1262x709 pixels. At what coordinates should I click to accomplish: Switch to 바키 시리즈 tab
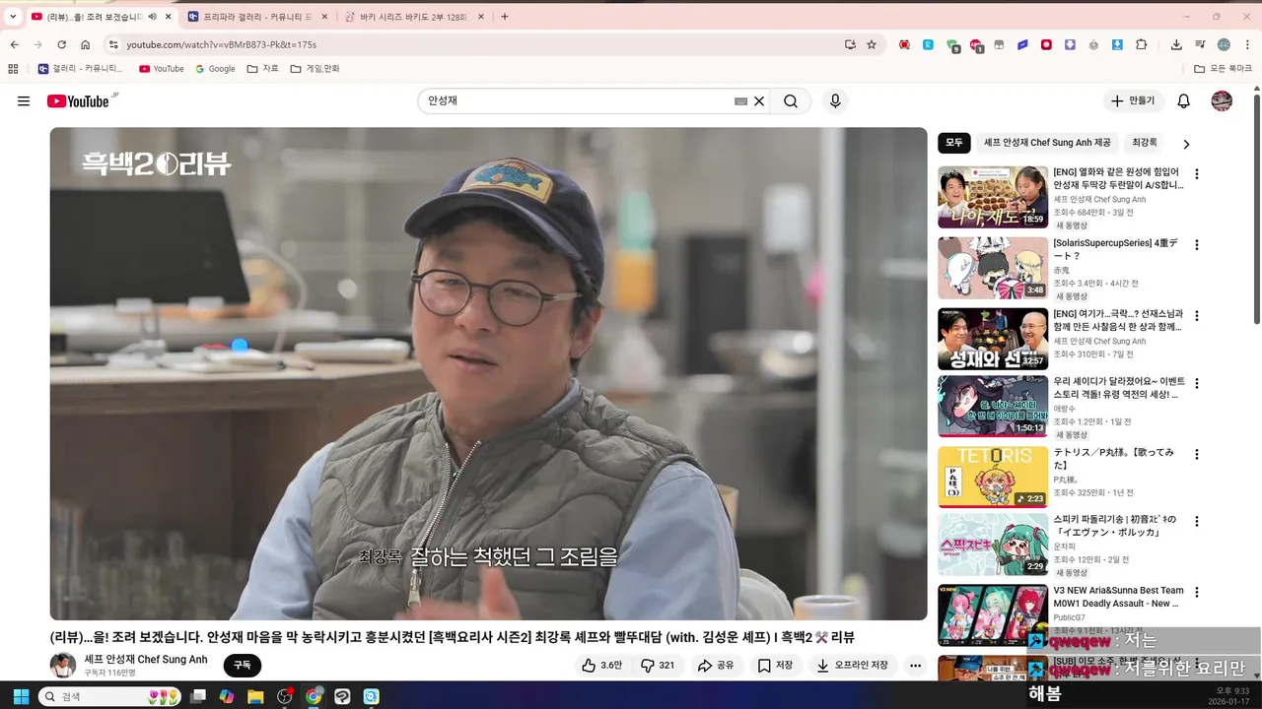[x=413, y=17]
